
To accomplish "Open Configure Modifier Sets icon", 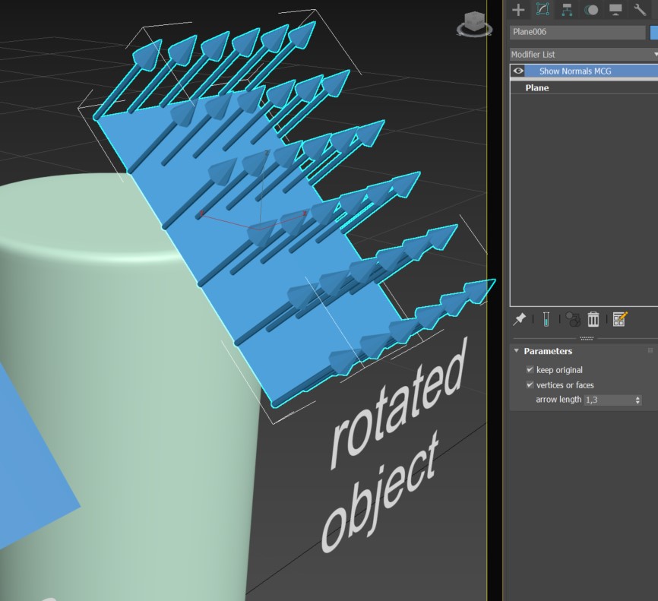I will click(x=619, y=319).
